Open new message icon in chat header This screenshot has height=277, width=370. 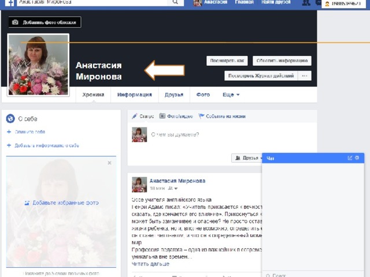350,158
